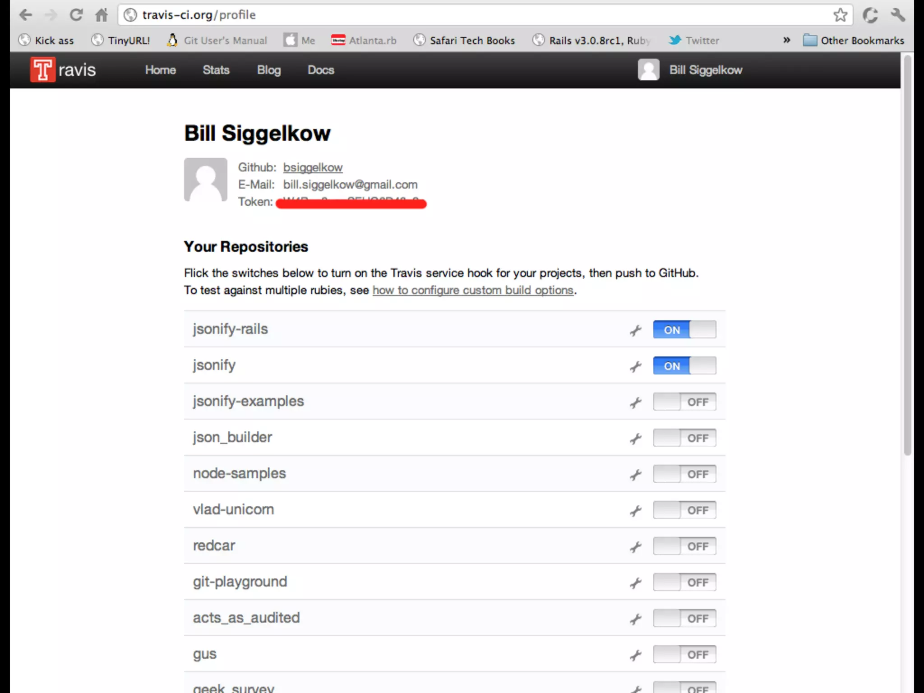
Task: Click the browser home icon
Action: pyautogui.click(x=102, y=15)
